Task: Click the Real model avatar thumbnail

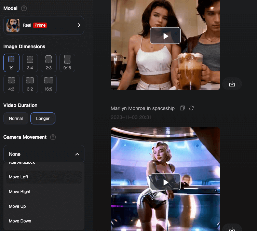Action: 13,25
